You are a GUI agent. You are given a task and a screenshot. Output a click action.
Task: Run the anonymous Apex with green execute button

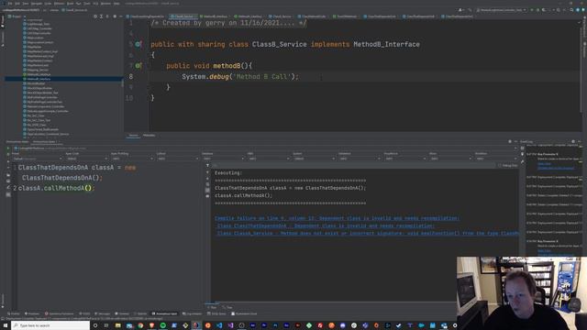click(x=8, y=148)
